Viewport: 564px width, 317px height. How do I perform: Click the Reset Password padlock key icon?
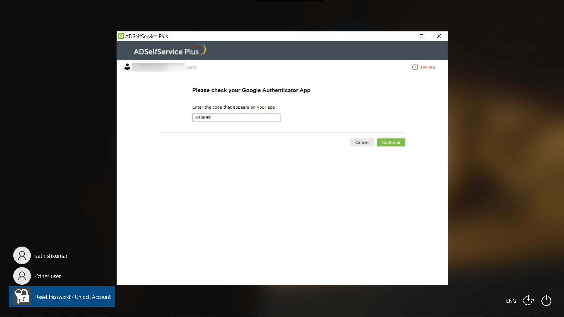click(x=22, y=296)
